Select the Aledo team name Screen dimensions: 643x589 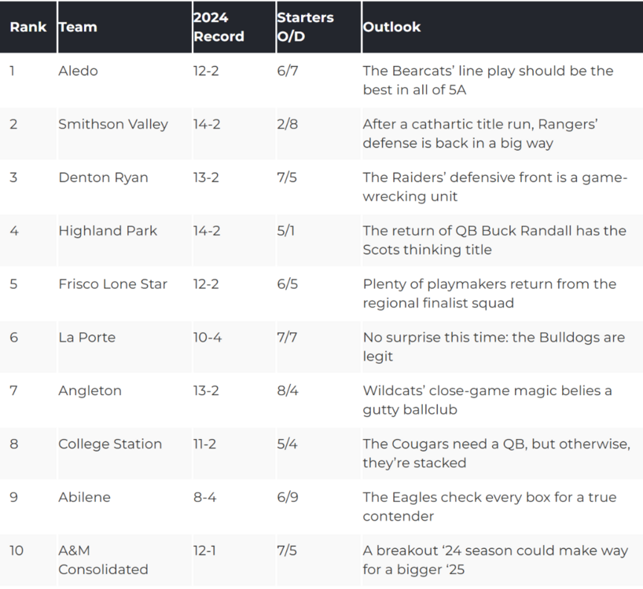click(x=78, y=71)
